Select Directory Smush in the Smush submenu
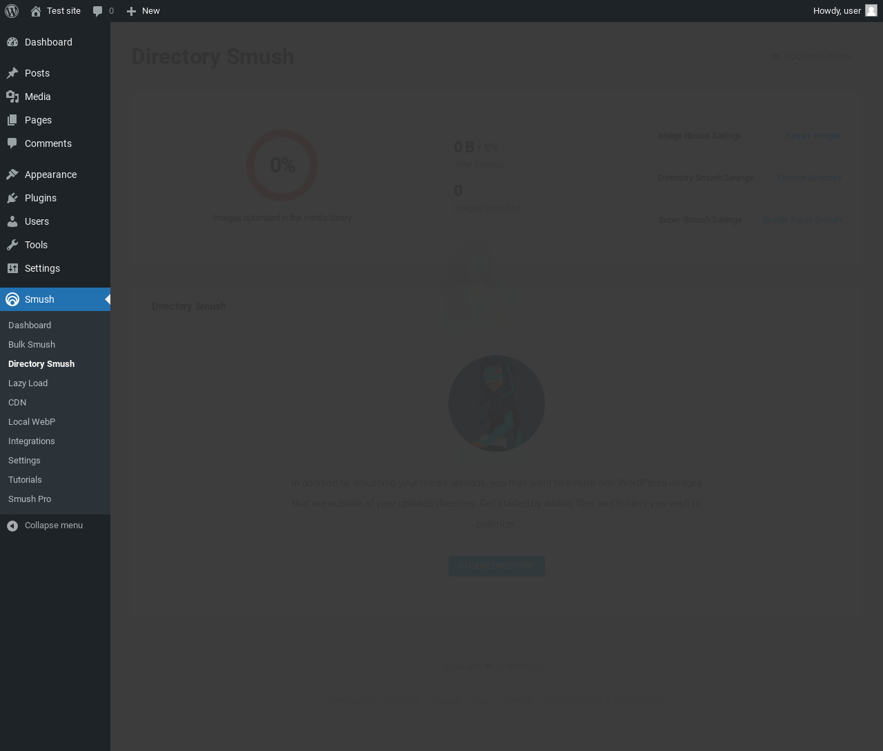883x751 pixels. [41, 364]
